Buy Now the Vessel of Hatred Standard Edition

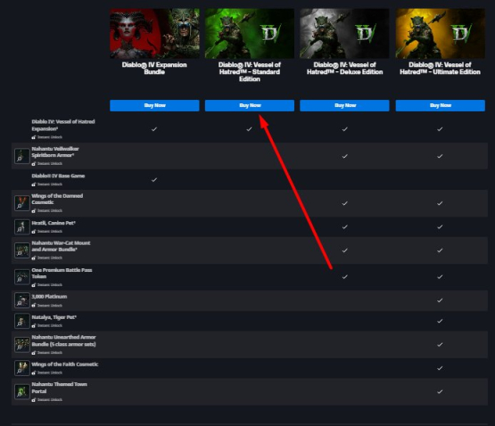(250, 105)
